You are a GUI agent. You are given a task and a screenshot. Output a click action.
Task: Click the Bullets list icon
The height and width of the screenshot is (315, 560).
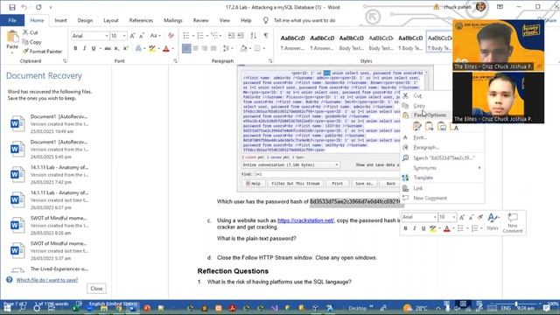186,36
